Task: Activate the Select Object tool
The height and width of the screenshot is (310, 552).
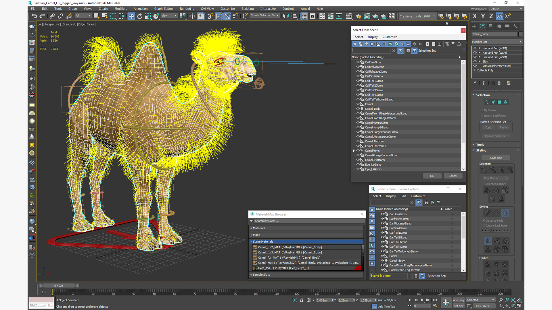Action: (x=96, y=16)
